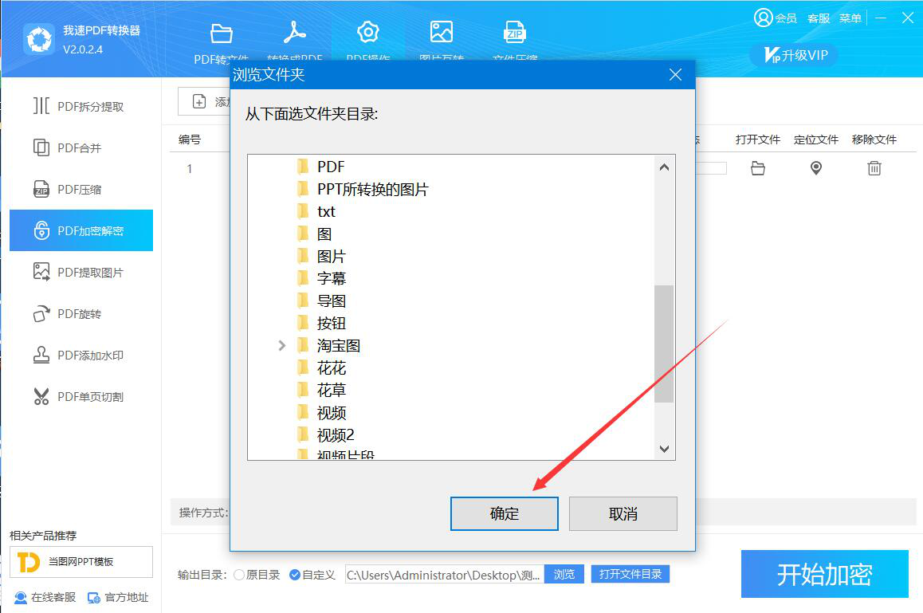Viewport: 923px width, 613px height.
Task: Click the 取消 button
Action: pyautogui.click(x=623, y=513)
